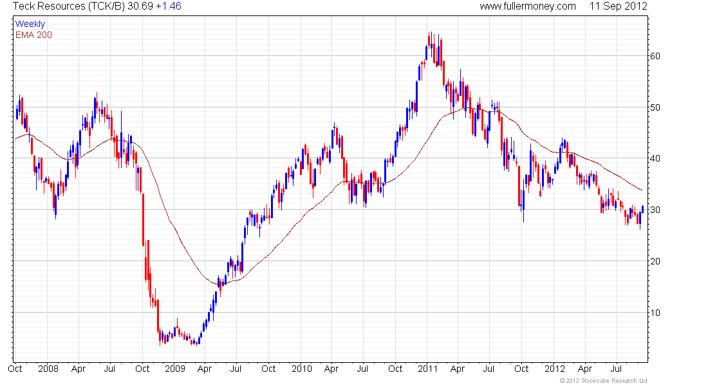The image size is (708, 386).
Task: Open the www.fullermoney.com link
Action: (x=527, y=6)
